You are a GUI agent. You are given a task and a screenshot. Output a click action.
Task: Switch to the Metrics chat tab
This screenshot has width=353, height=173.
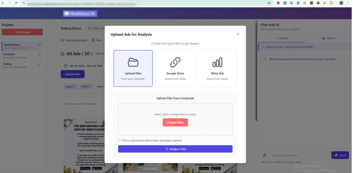tap(328, 38)
